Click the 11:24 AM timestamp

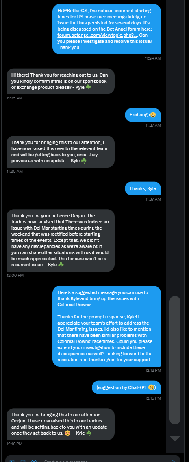pos(152,58)
